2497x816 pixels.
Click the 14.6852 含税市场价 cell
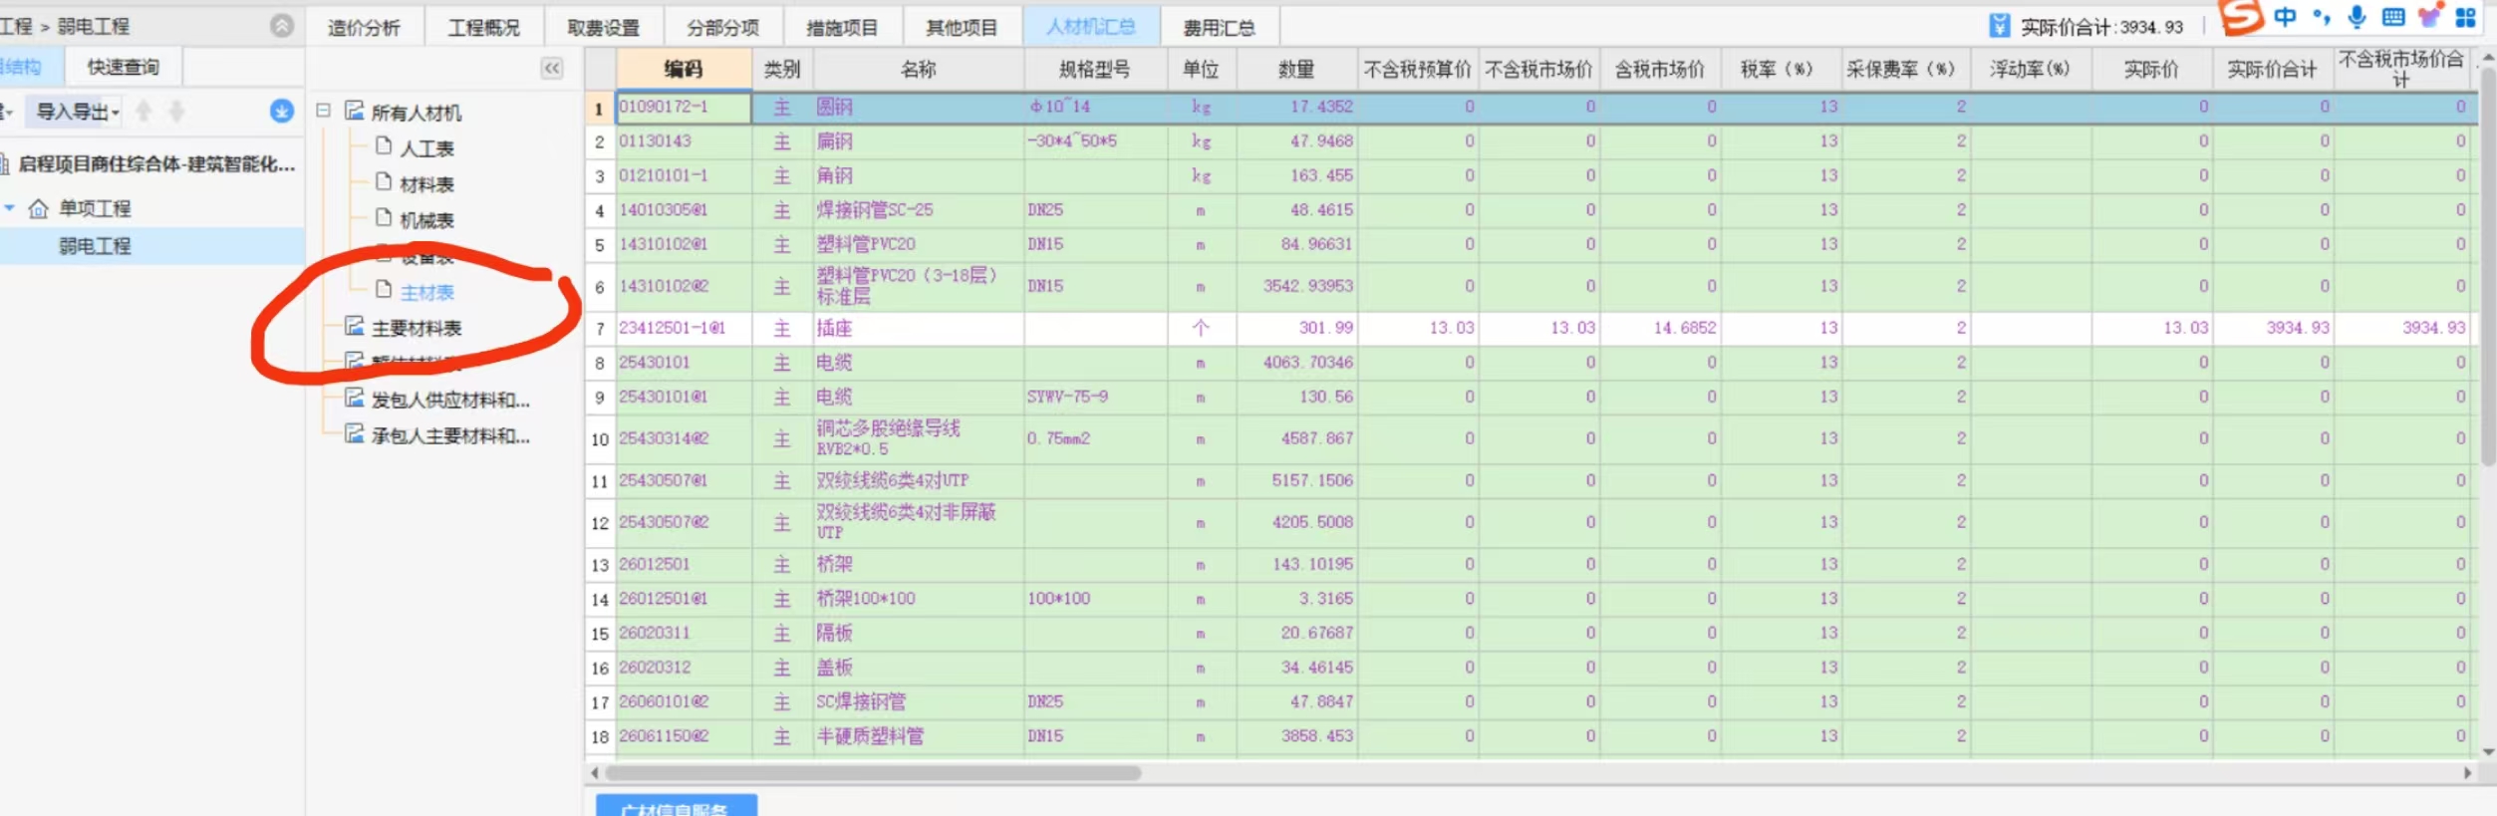coord(1661,328)
